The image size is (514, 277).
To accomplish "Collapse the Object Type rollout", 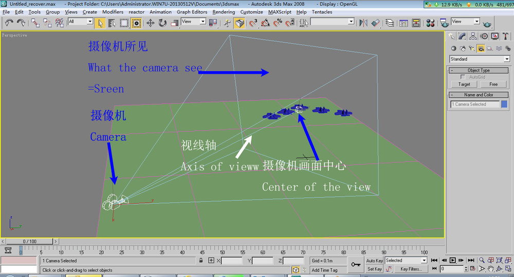I will pyautogui.click(x=479, y=70).
